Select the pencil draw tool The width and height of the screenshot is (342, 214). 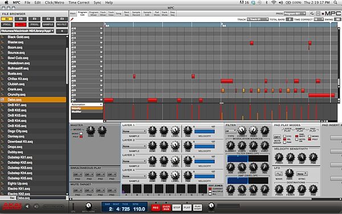72,19
